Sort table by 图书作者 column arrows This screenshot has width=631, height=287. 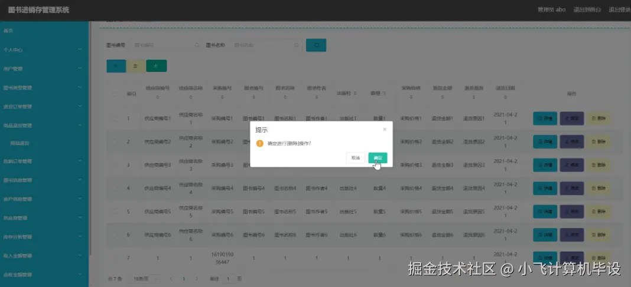(316, 98)
